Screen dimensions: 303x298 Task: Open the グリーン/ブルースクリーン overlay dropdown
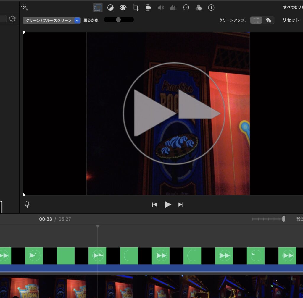(52, 20)
